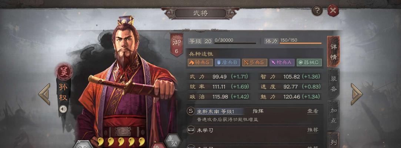Viewport: 401px width, 148px height.
Task: Tap the 重塑 hexagon icon
Action: tap(173, 141)
